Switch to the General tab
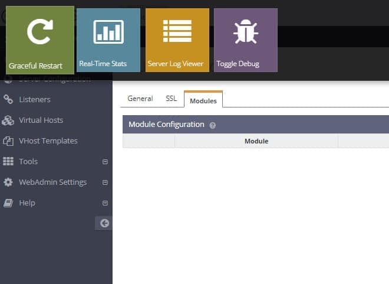The image size is (389, 284). point(140,99)
